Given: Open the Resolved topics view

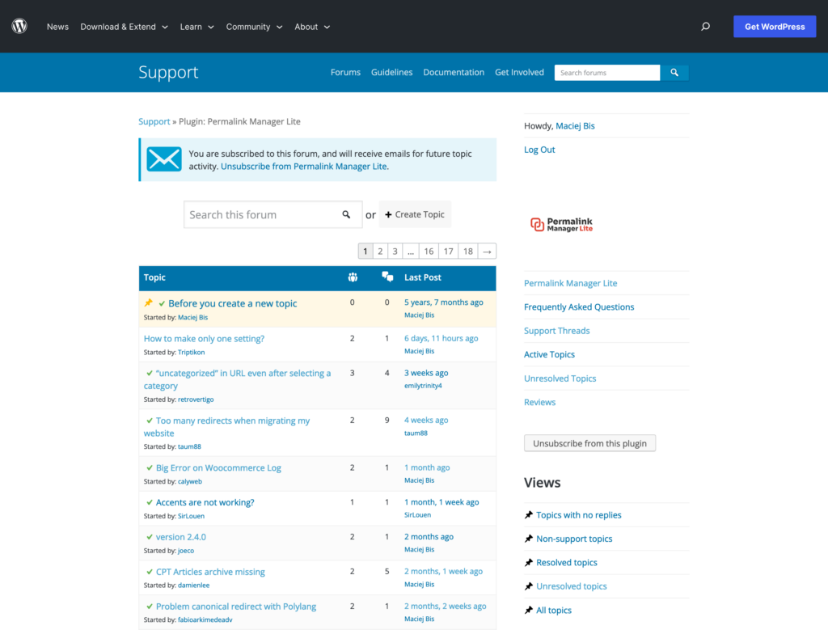Looking at the screenshot, I should 567,562.
